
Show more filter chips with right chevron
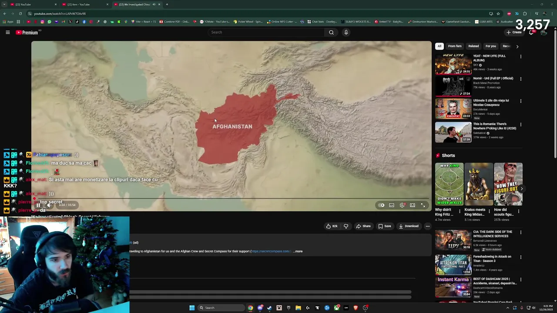coord(517,47)
